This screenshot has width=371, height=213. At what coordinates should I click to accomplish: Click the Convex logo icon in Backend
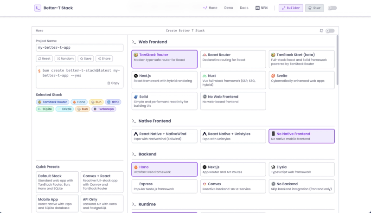205,184
